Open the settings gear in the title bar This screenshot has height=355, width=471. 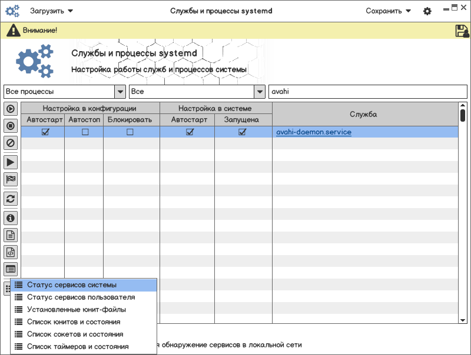pyautogui.click(x=427, y=11)
